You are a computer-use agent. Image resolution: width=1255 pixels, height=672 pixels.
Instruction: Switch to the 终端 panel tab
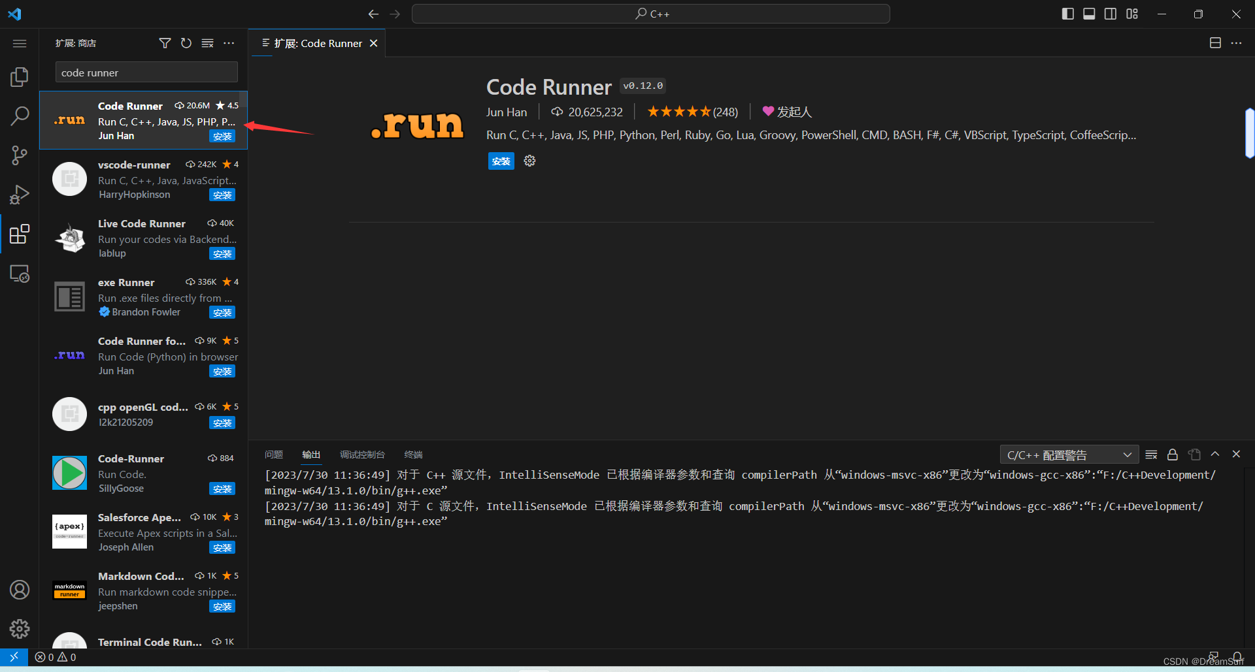point(413,455)
